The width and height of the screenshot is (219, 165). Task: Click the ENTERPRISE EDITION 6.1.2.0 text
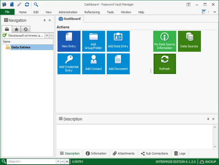[176, 162]
